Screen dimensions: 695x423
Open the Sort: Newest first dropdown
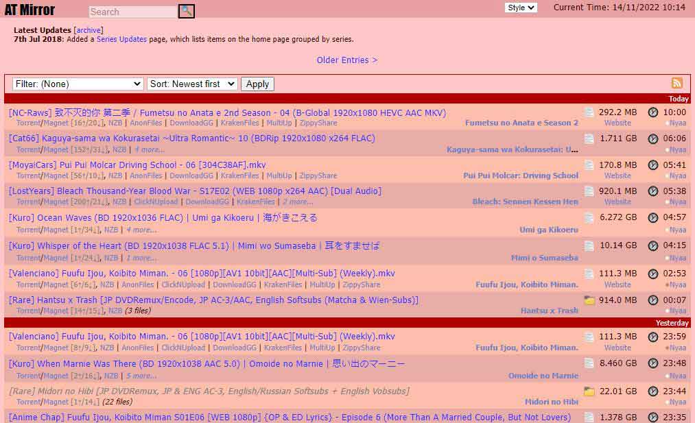coord(192,84)
